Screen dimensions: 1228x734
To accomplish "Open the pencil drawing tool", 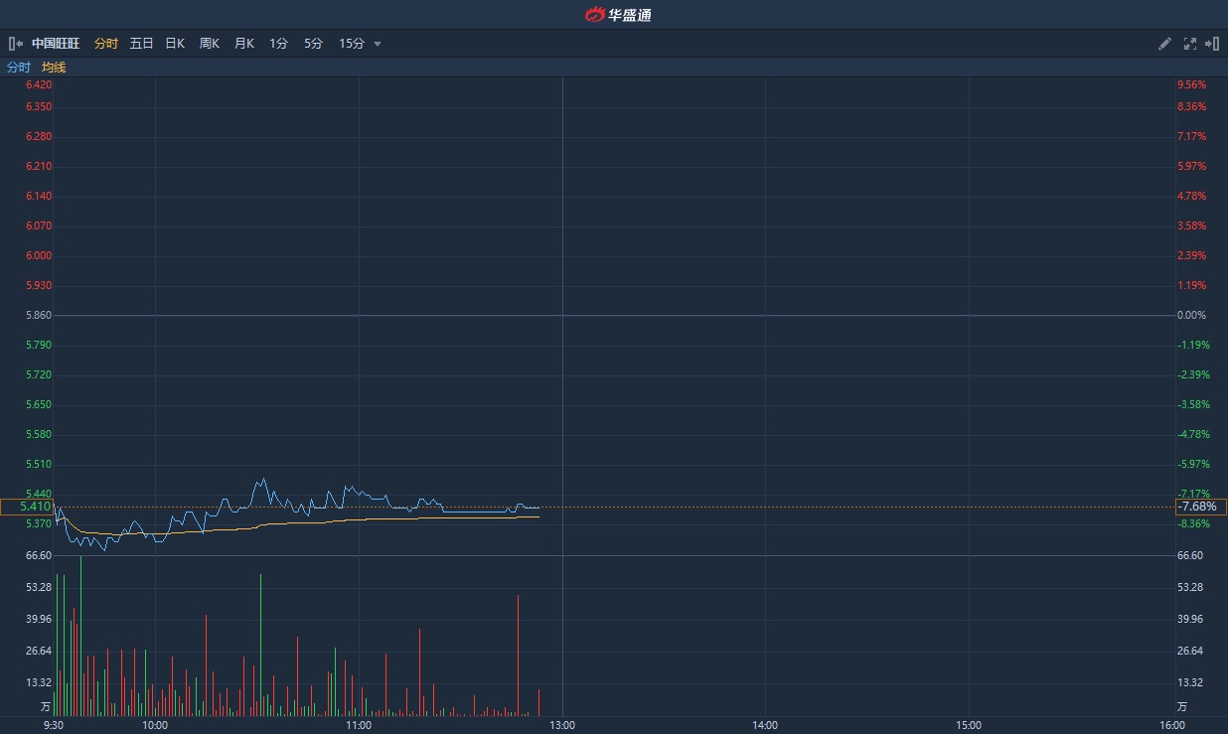I will point(1165,44).
